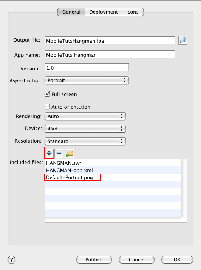
Task: Switch to the Icons tab
Action: point(132,12)
